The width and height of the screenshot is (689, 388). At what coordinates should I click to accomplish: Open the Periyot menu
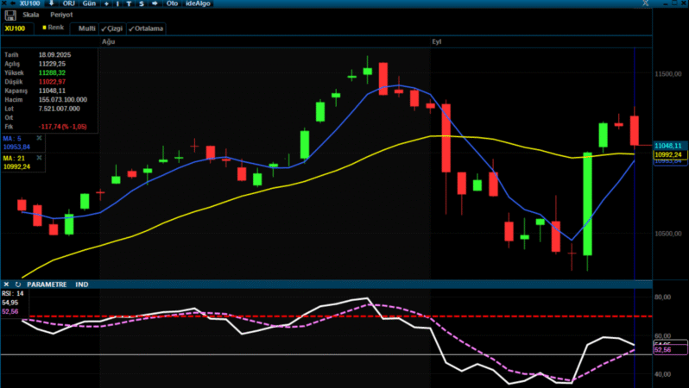60,16
